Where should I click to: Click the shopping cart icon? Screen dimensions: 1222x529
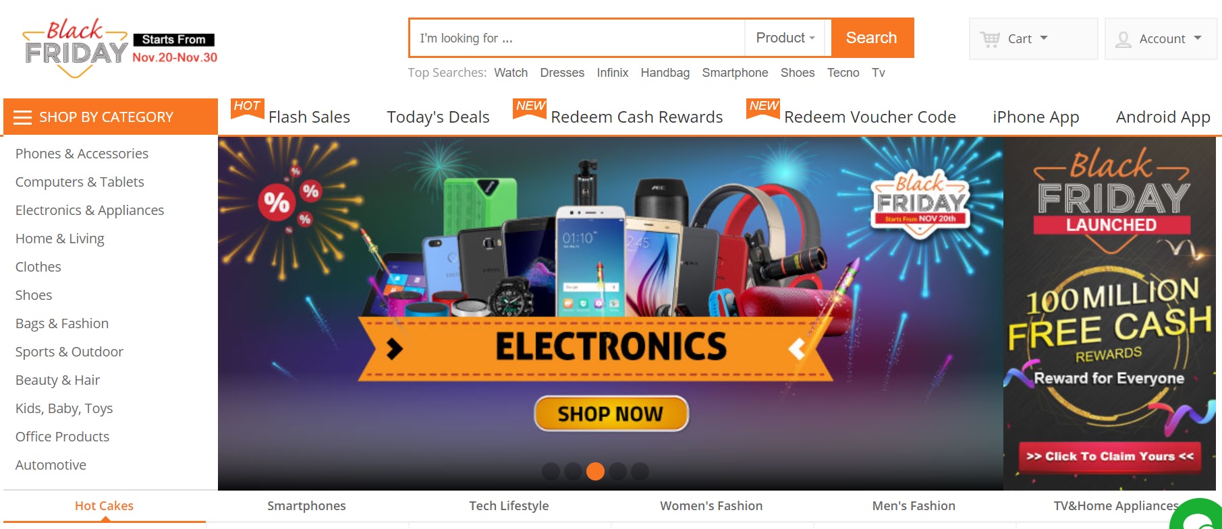click(x=990, y=39)
